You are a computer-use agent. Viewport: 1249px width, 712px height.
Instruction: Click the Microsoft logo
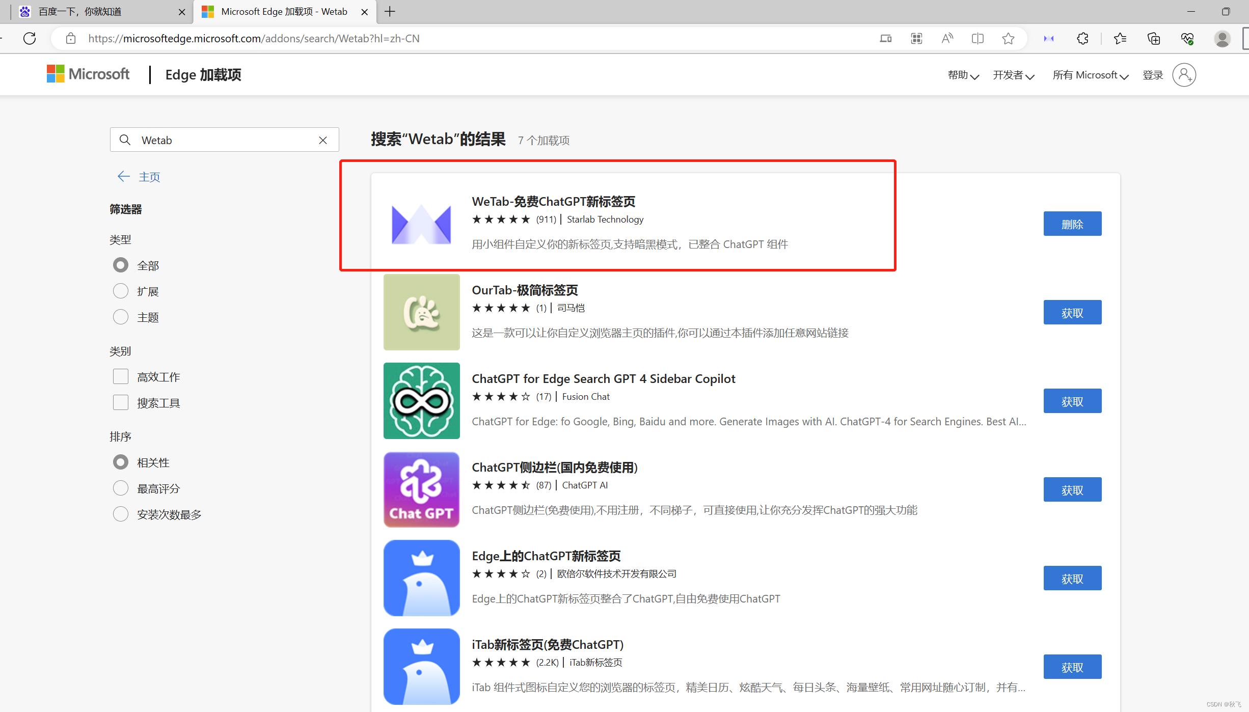click(x=88, y=74)
